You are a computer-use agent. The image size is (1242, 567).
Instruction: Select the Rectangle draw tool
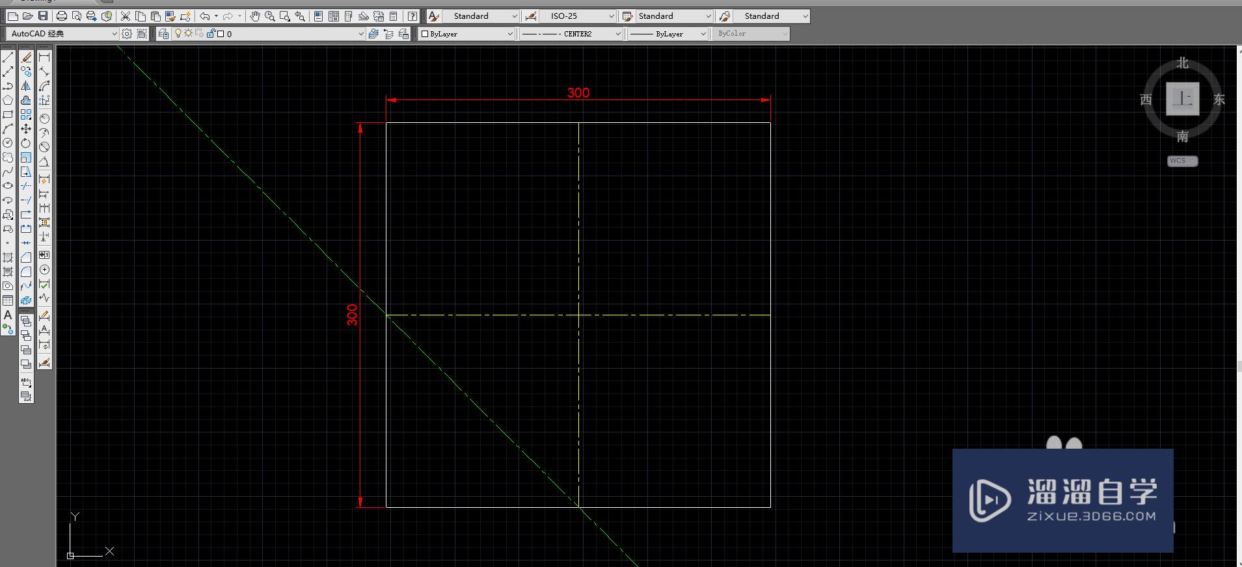(x=8, y=114)
